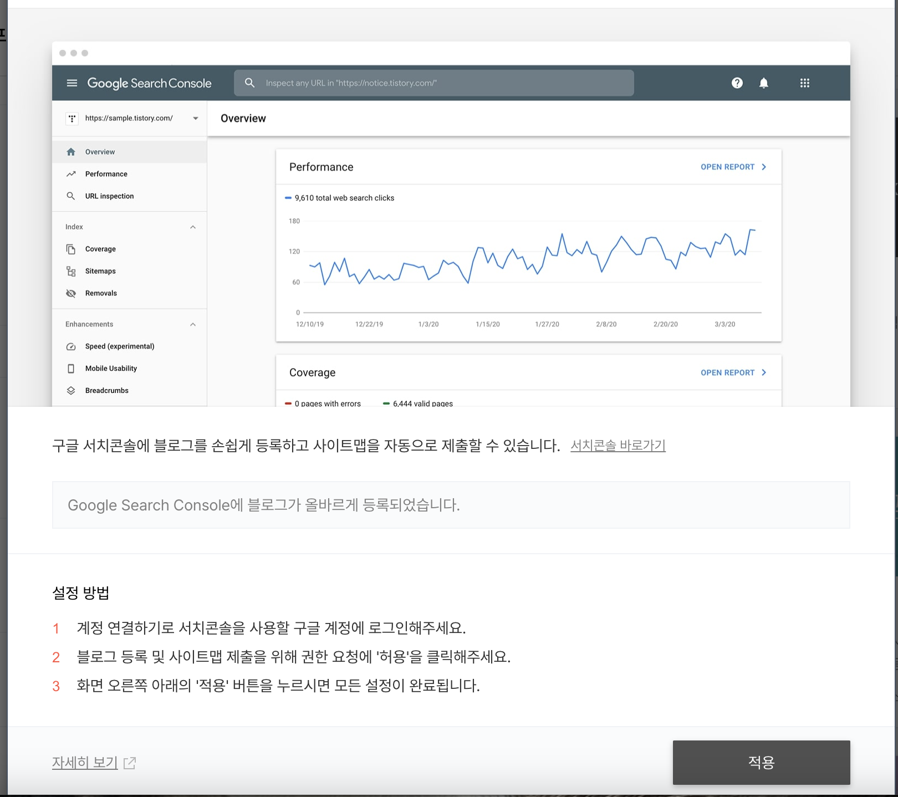The image size is (898, 797).
Task: Click the Google Search Console registration status box
Action: pos(451,505)
